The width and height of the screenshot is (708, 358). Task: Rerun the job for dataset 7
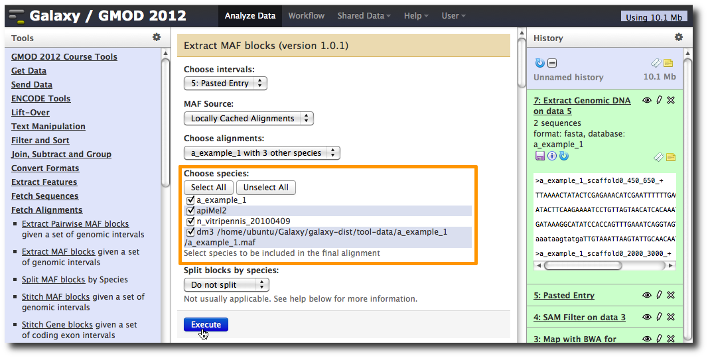563,156
